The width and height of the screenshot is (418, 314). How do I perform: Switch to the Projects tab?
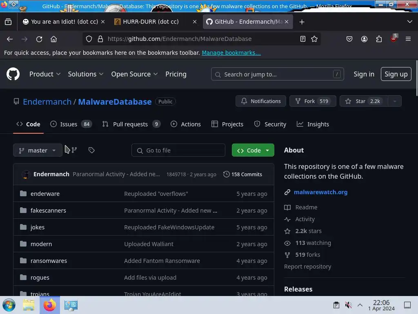pyautogui.click(x=227, y=124)
